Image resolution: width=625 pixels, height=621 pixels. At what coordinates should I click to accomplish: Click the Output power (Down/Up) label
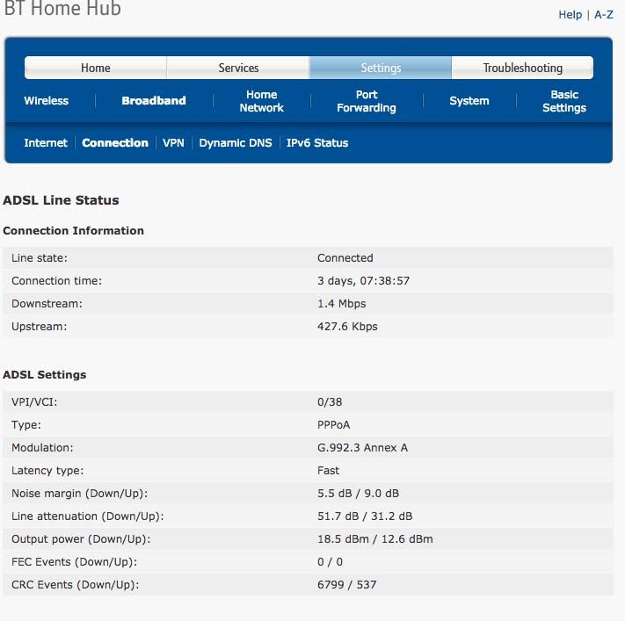pyautogui.click(x=82, y=539)
